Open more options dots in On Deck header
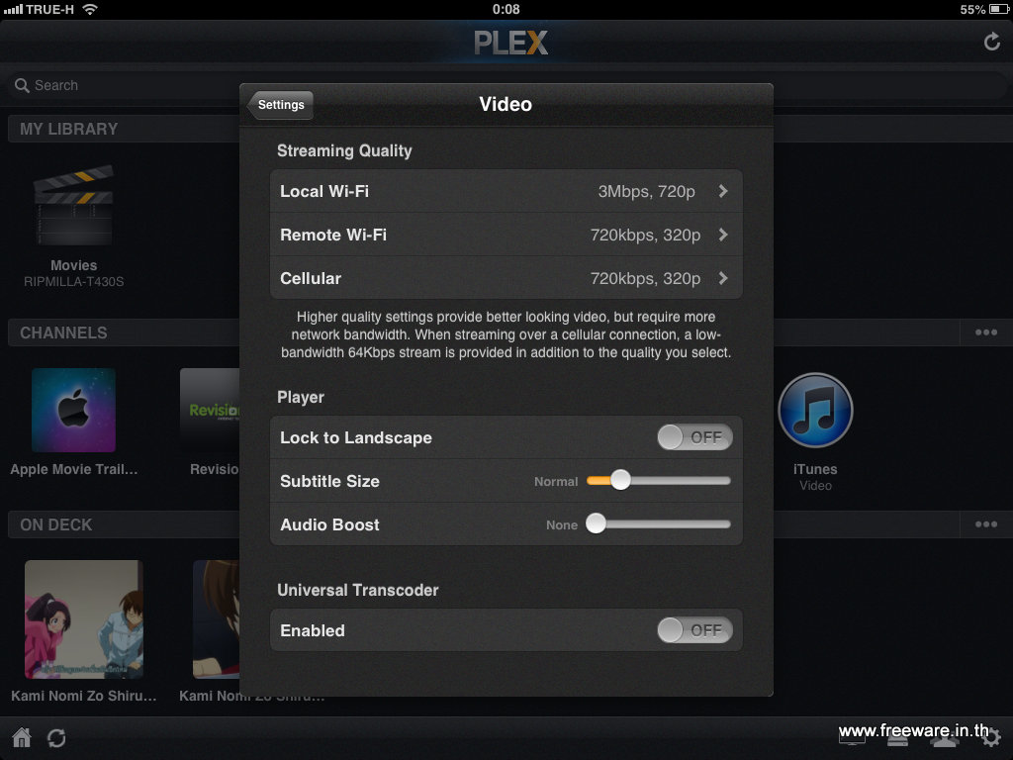 (986, 524)
